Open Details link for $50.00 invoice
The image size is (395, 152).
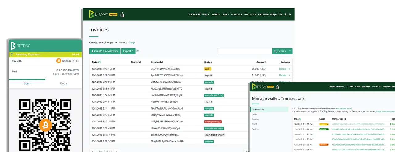point(283,69)
